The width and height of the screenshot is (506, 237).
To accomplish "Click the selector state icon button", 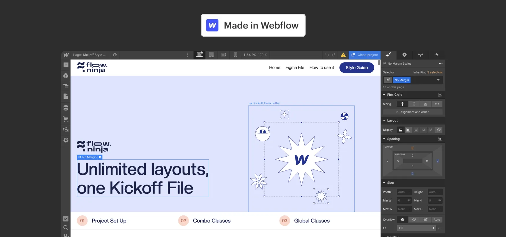I will click(388, 80).
